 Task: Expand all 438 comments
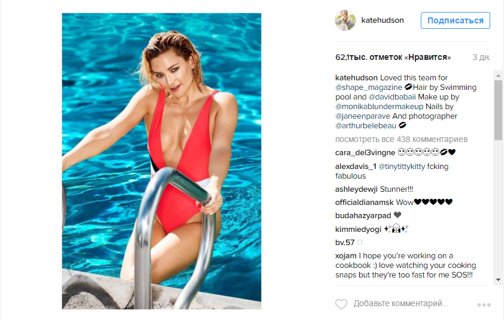point(402,140)
